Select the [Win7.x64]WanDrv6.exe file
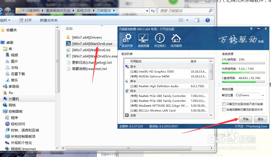Screen dimensions: 271x157 pos(92,44)
